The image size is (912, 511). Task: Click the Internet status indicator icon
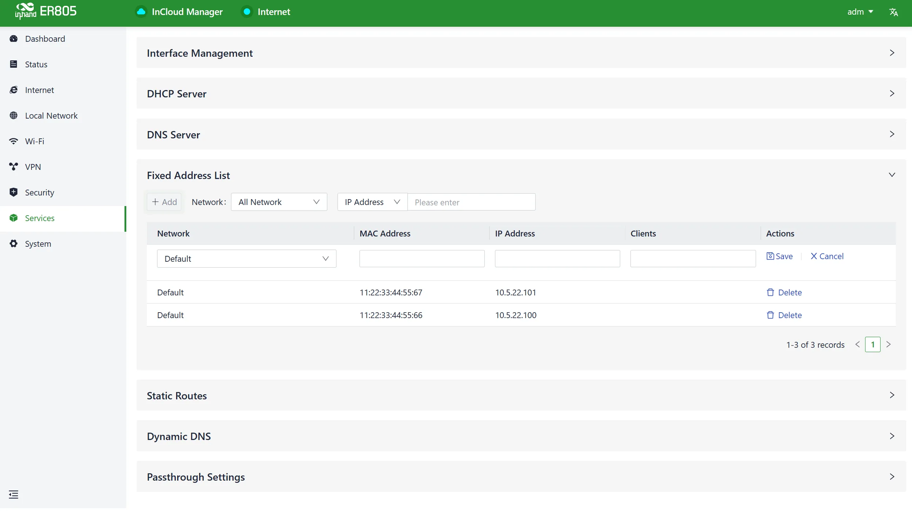pyautogui.click(x=247, y=12)
